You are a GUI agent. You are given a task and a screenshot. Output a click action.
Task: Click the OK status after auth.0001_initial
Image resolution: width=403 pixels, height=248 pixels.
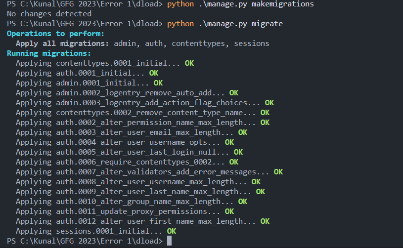(153, 73)
